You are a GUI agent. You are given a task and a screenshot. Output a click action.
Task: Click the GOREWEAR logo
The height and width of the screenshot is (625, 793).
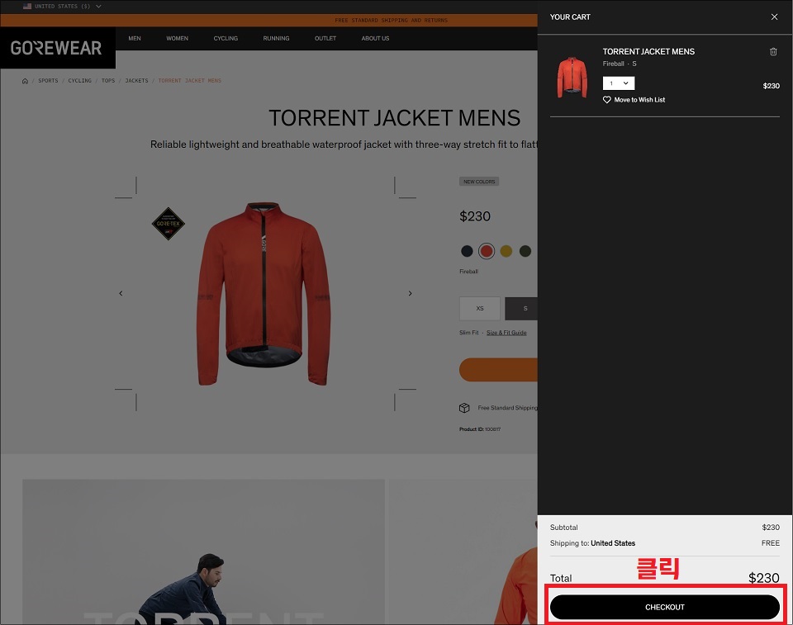click(56, 48)
